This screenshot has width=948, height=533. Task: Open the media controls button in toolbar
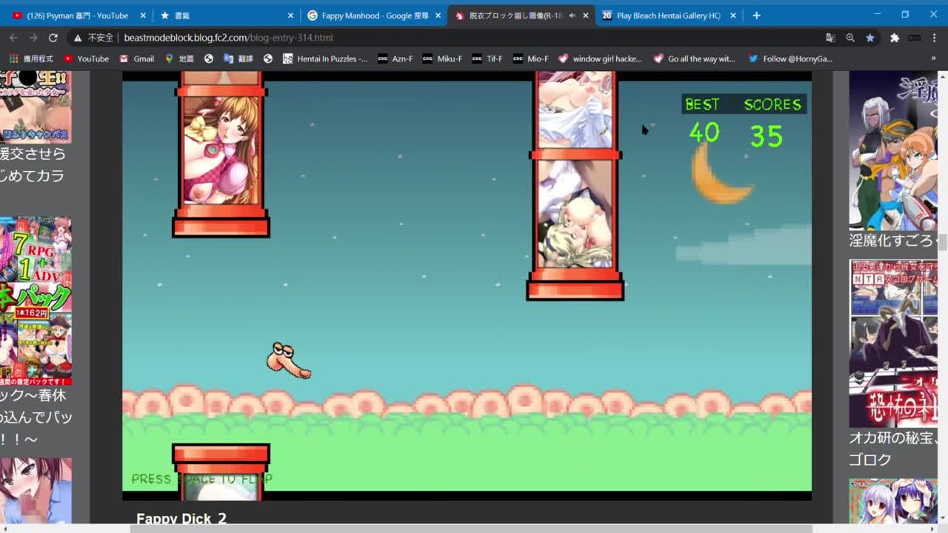point(915,38)
